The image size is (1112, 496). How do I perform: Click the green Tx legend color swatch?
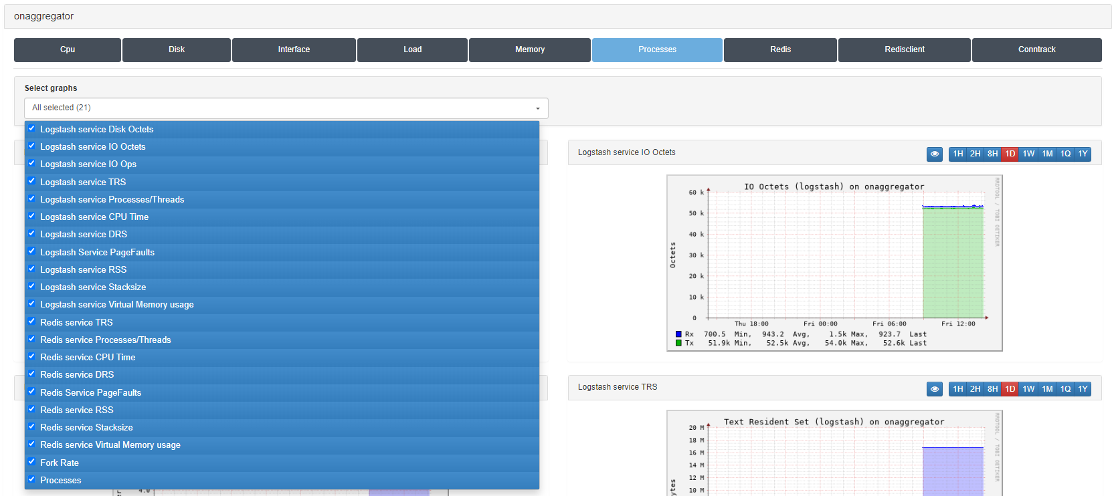click(x=678, y=343)
